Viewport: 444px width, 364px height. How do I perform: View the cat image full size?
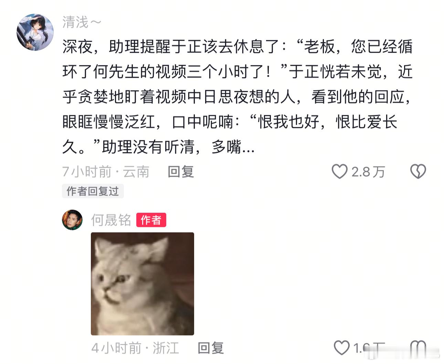(x=142, y=284)
